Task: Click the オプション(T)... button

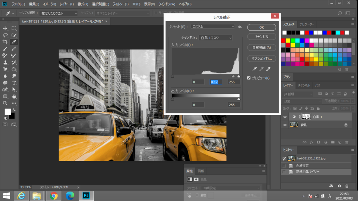Action: click(262, 59)
